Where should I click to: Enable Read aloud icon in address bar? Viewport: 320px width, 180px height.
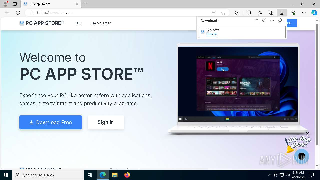(213, 13)
